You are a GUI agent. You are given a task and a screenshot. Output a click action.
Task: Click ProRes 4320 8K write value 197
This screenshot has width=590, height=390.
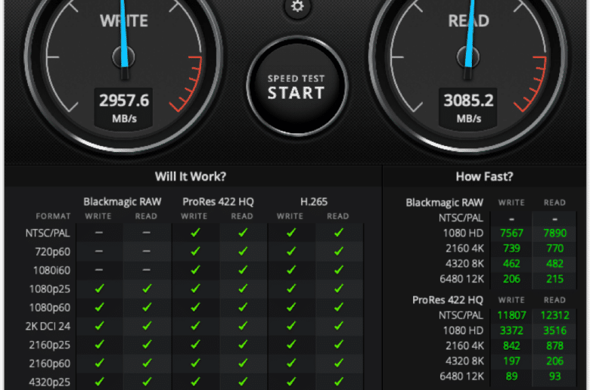511,361
